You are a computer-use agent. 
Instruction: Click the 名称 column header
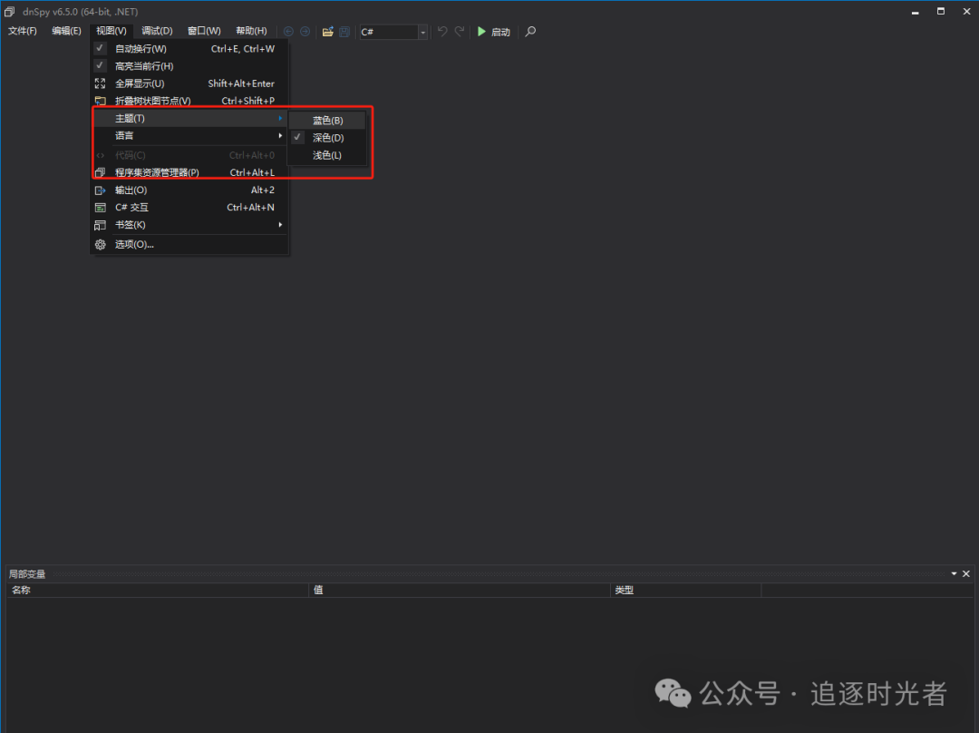pyautogui.click(x=158, y=590)
